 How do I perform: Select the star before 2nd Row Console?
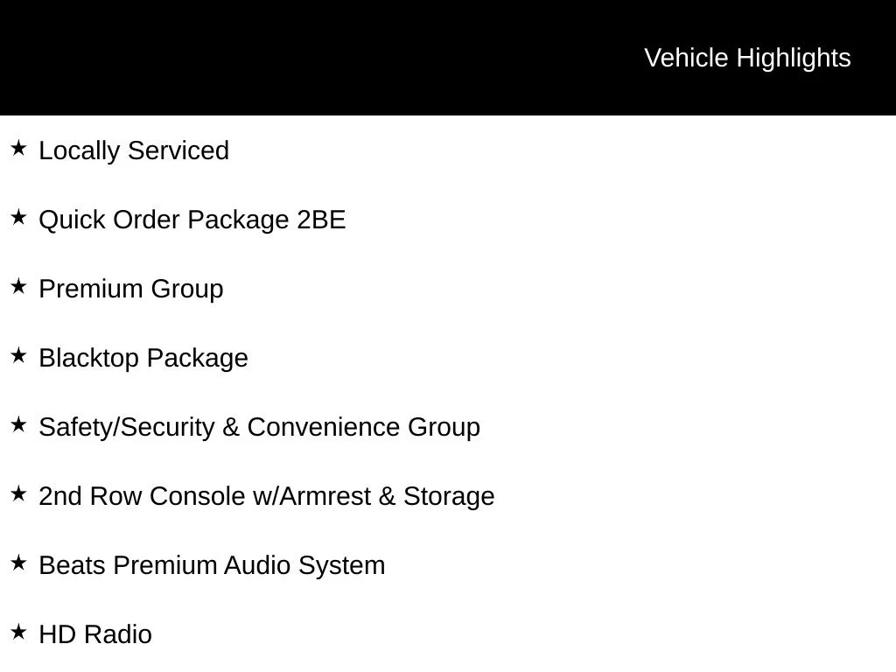pyautogui.click(x=18, y=494)
